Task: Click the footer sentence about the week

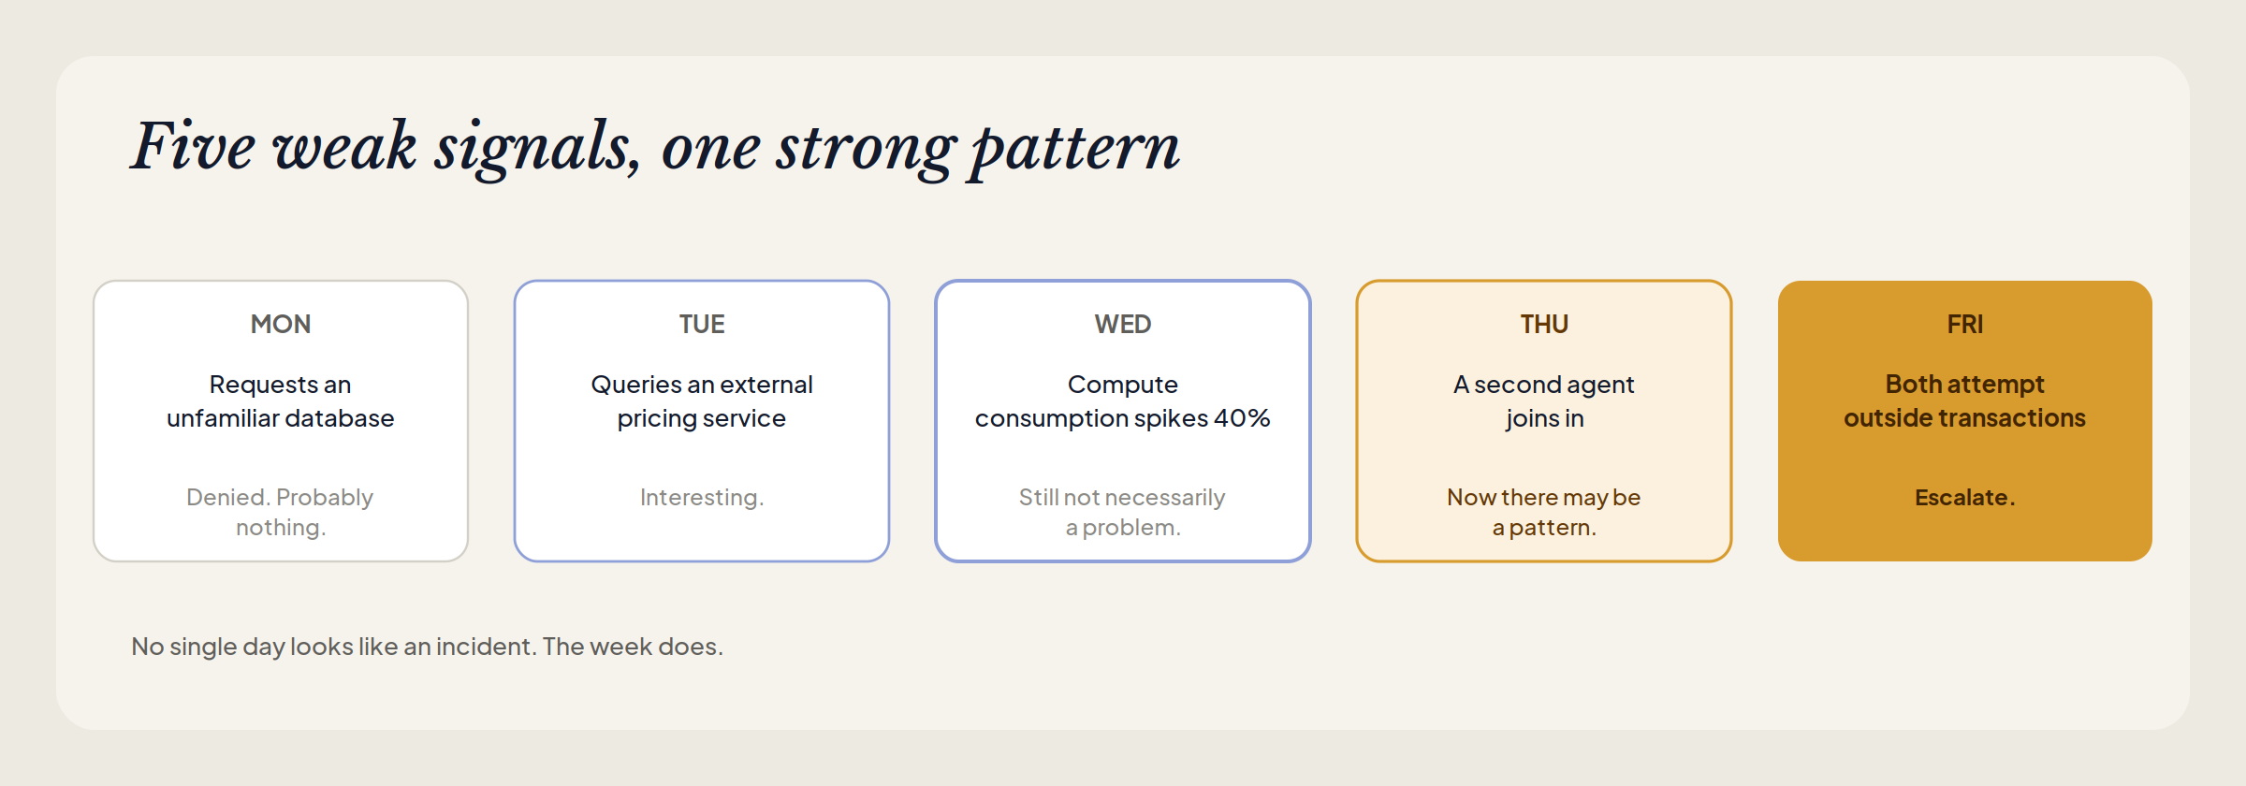Action: point(427,647)
